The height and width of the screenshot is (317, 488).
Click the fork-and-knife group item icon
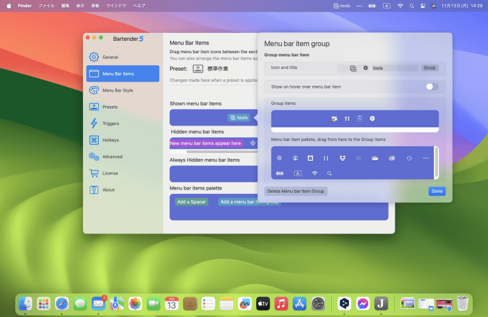click(x=346, y=118)
